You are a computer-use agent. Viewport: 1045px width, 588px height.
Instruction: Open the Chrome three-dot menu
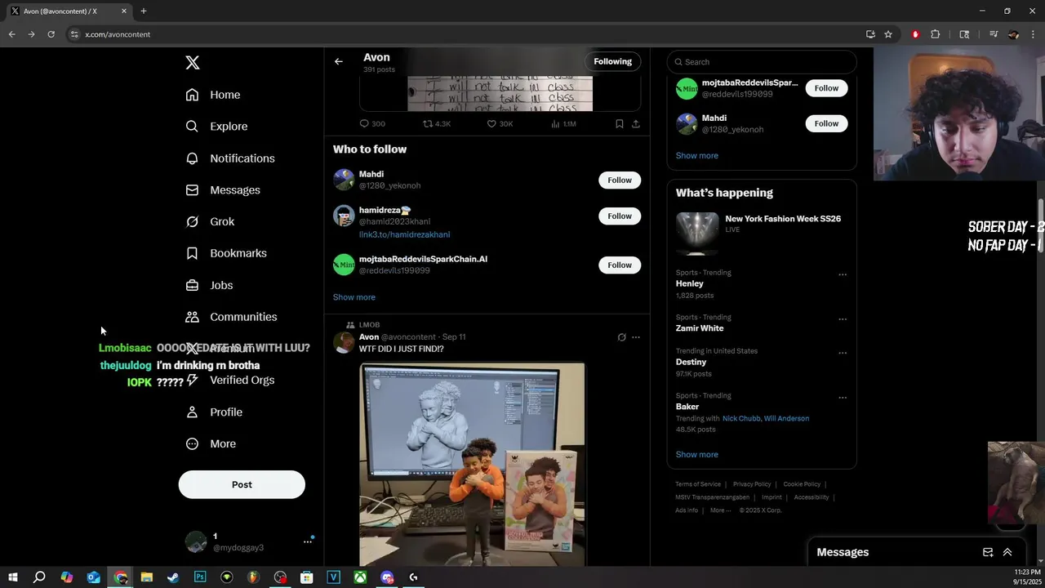pyautogui.click(x=1033, y=34)
